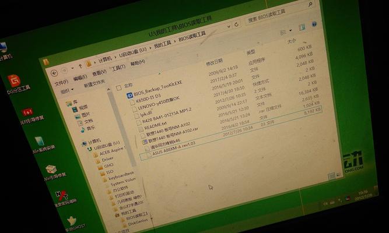
Task: Expand arrow after 我的工具 in breadcrumb
Action: click(x=174, y=41)
